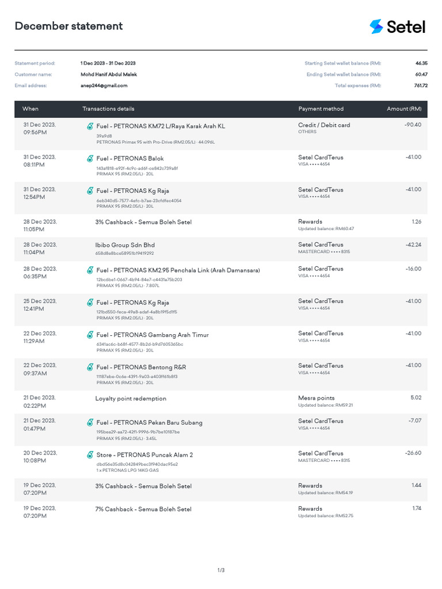
Task: Click the PETRONAS icon beside KM72 L/Raya Karak
Action: point(90,126)
